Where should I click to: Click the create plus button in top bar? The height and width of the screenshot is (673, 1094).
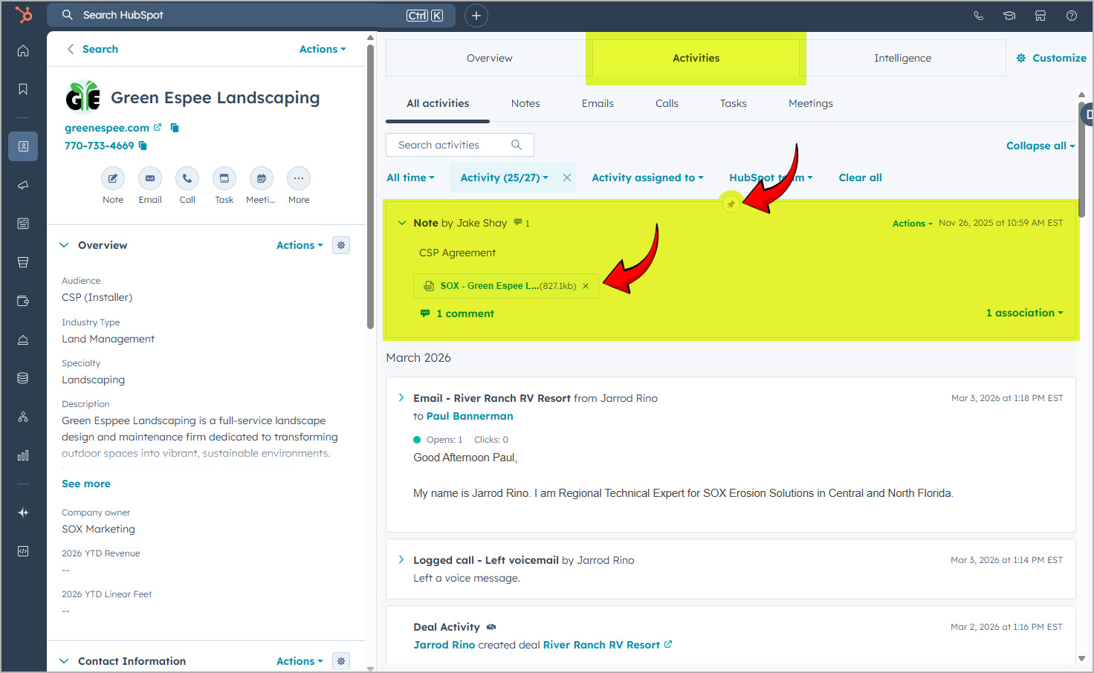click(x=476, y=16)
